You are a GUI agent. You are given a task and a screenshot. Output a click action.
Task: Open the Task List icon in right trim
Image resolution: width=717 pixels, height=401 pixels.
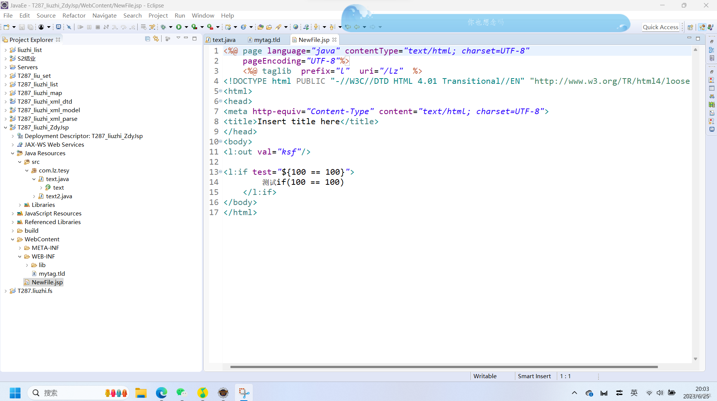[x=712, y=58]
